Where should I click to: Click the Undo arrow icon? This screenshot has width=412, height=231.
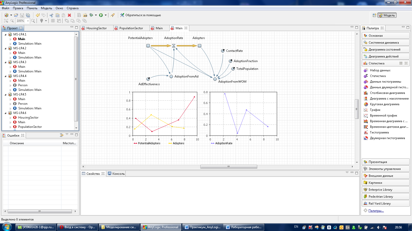(x=38, y=15)
